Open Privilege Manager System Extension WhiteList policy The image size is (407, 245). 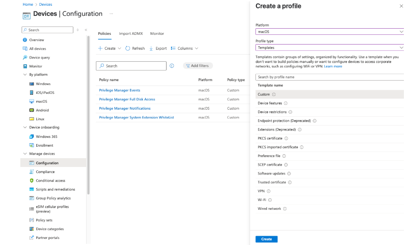(136, 118)
